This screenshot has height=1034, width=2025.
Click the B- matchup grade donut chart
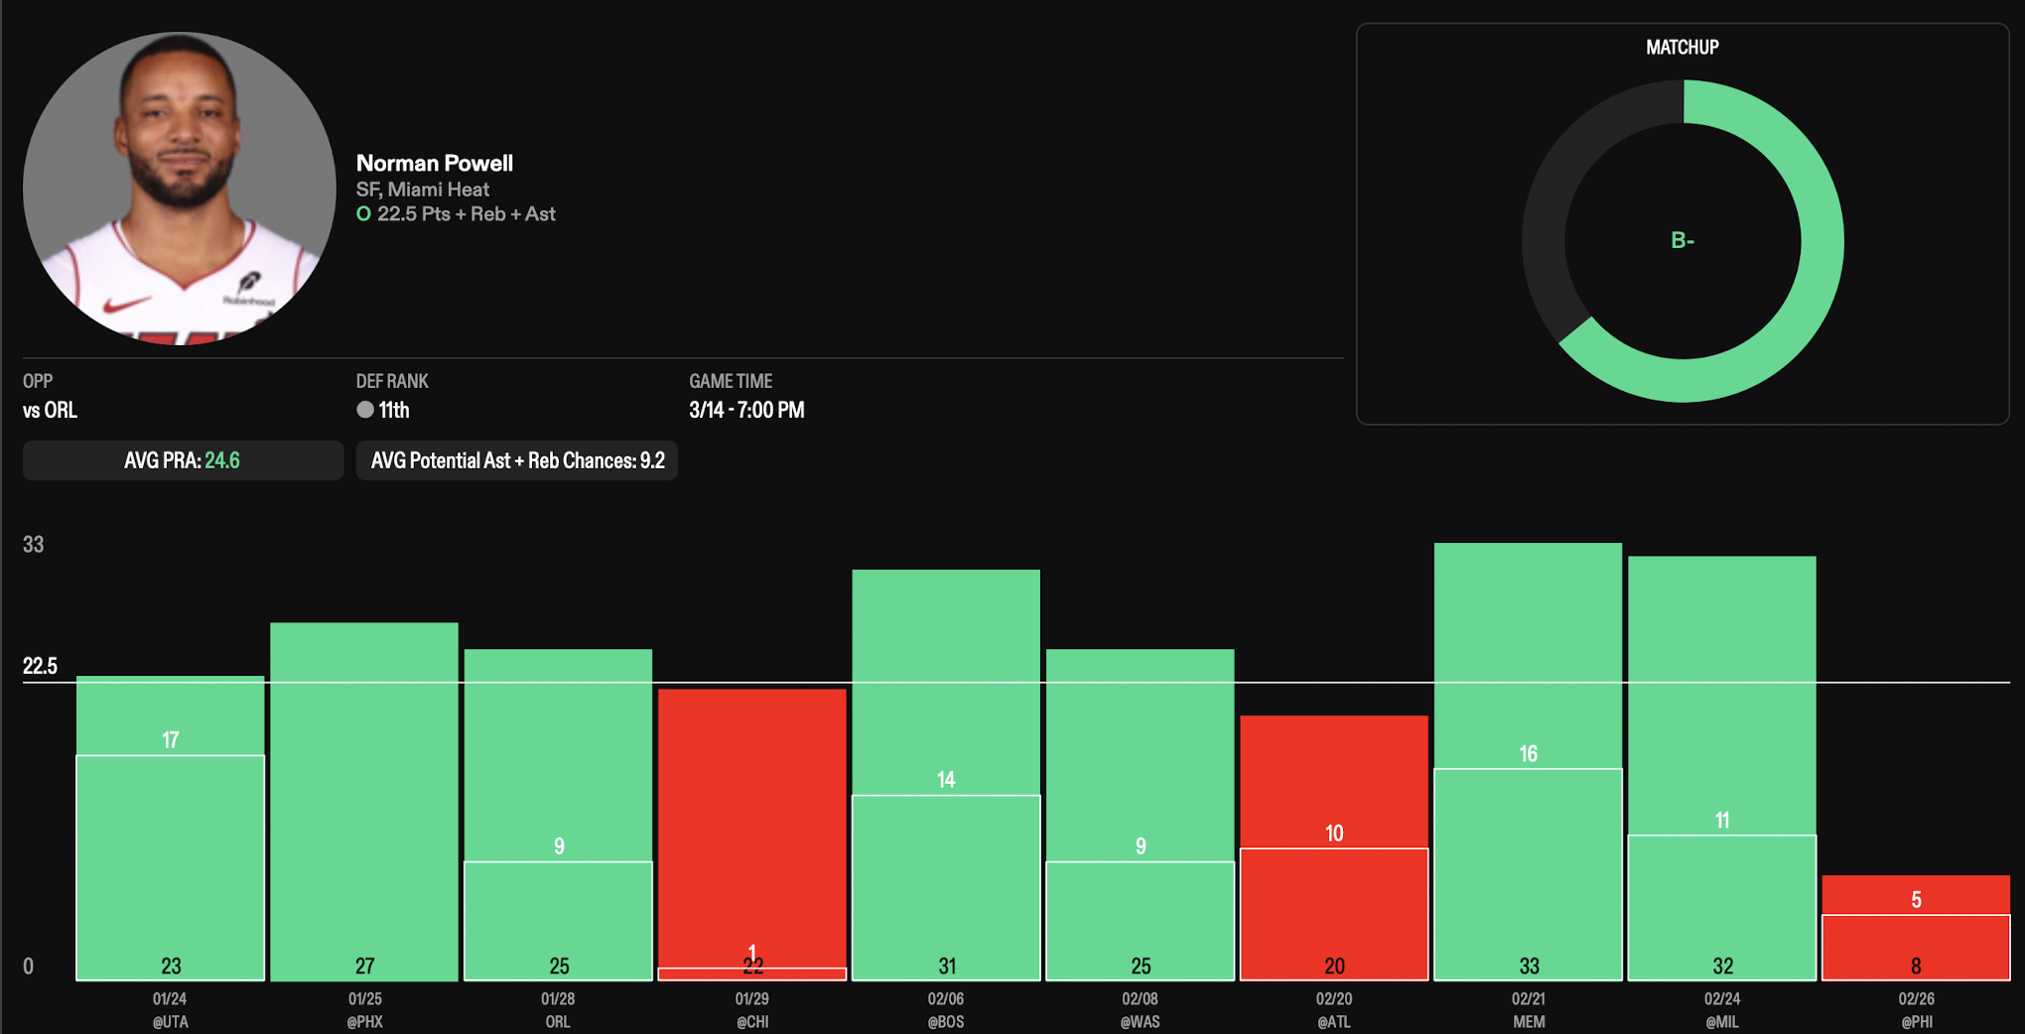coord(1683,241)
